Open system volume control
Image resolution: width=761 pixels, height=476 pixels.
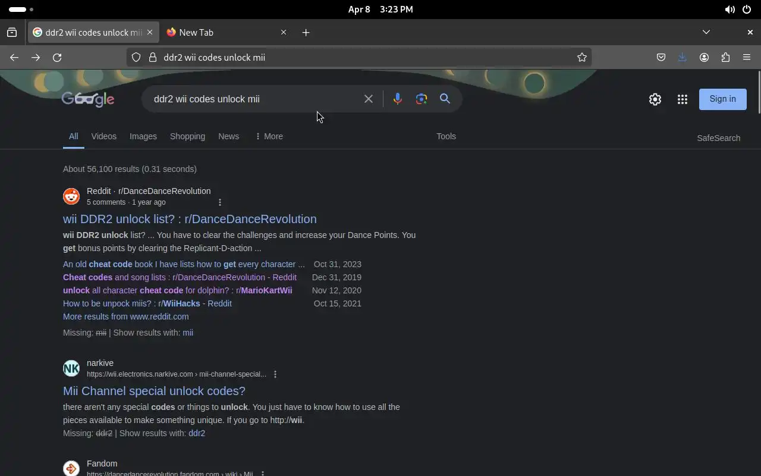[x=729, y=10]
